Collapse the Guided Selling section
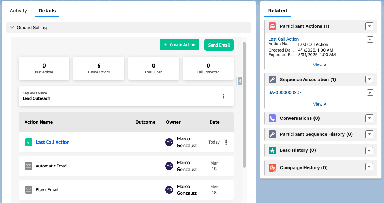This screenshot has width=384, height=203. pyautogui.click(x=12, y=27)
